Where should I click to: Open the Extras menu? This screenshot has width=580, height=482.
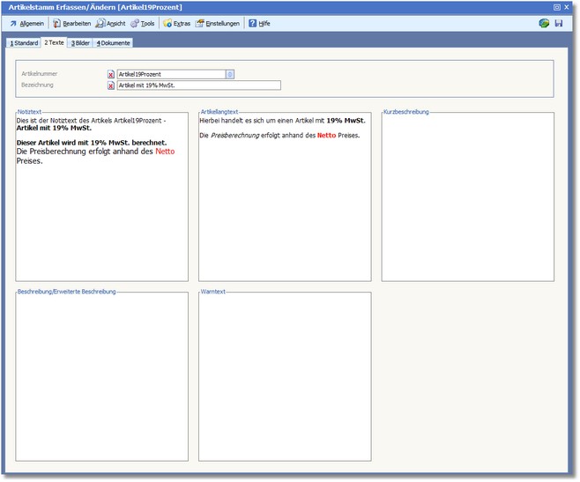tap(177, 23)
